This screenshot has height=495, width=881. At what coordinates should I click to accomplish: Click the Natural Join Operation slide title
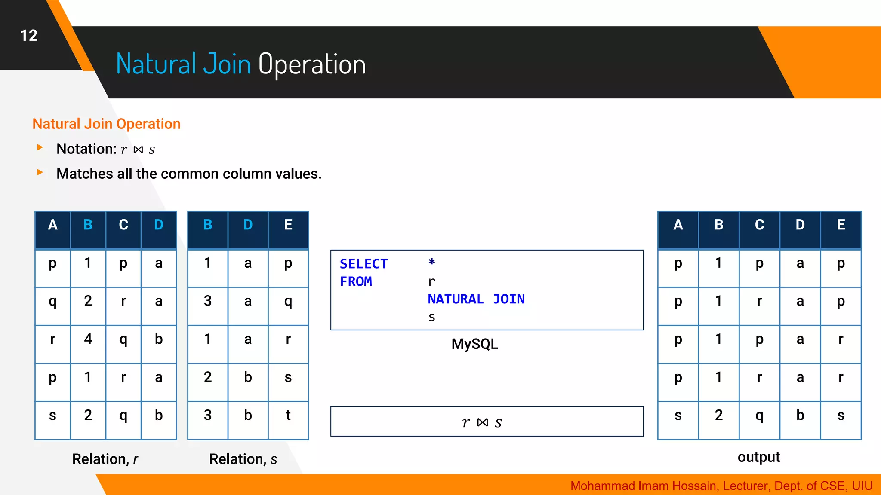tap(241, 64)
